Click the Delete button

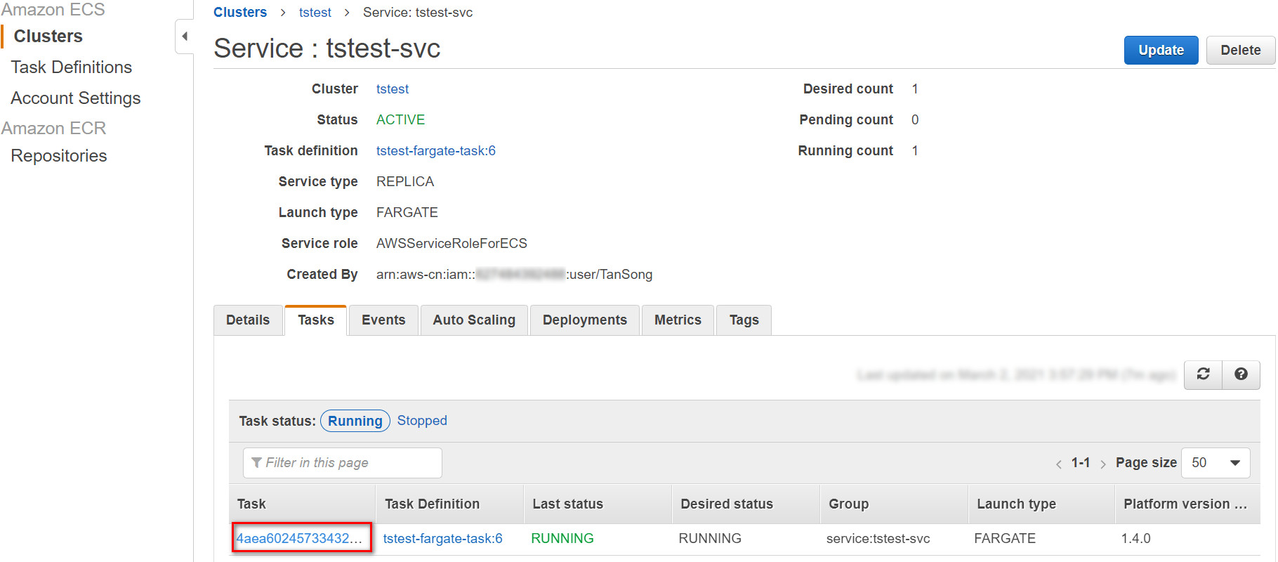(1240, 51)
